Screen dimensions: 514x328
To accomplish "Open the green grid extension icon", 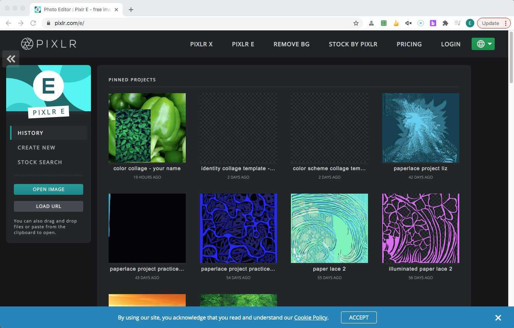I will pyautogui.click(x=384, y=23).
